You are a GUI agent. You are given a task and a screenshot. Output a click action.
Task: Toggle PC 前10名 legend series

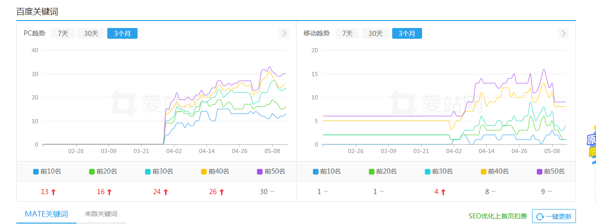(47, 171)
